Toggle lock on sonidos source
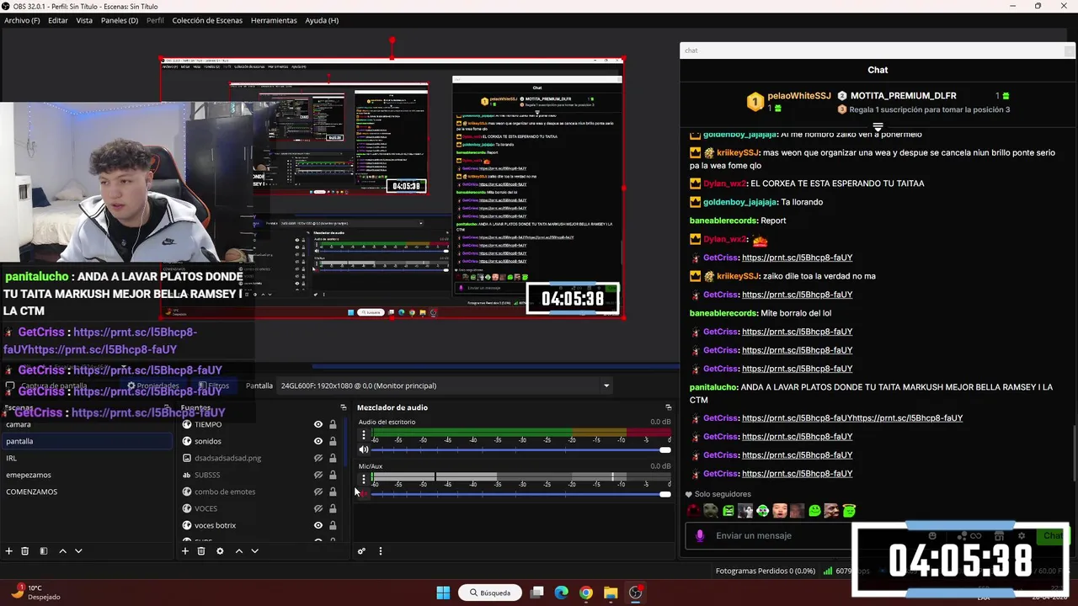1078x606 pixels. point(333,441)
